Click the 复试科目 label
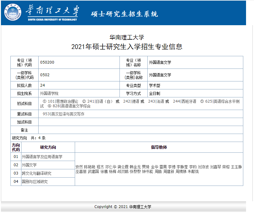Screen dimensions: 254x216 click(25, 114)
